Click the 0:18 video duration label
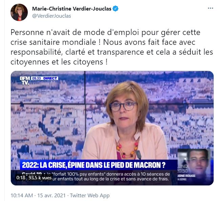Image resolution: width=219 pixels, height=201 pixels. pos(21,178)
